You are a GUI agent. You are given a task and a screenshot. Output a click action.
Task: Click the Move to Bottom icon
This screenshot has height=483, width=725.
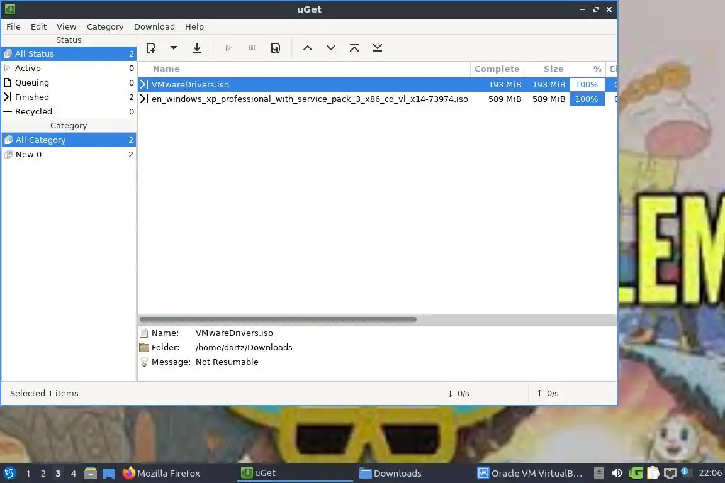tap(378, 48)
